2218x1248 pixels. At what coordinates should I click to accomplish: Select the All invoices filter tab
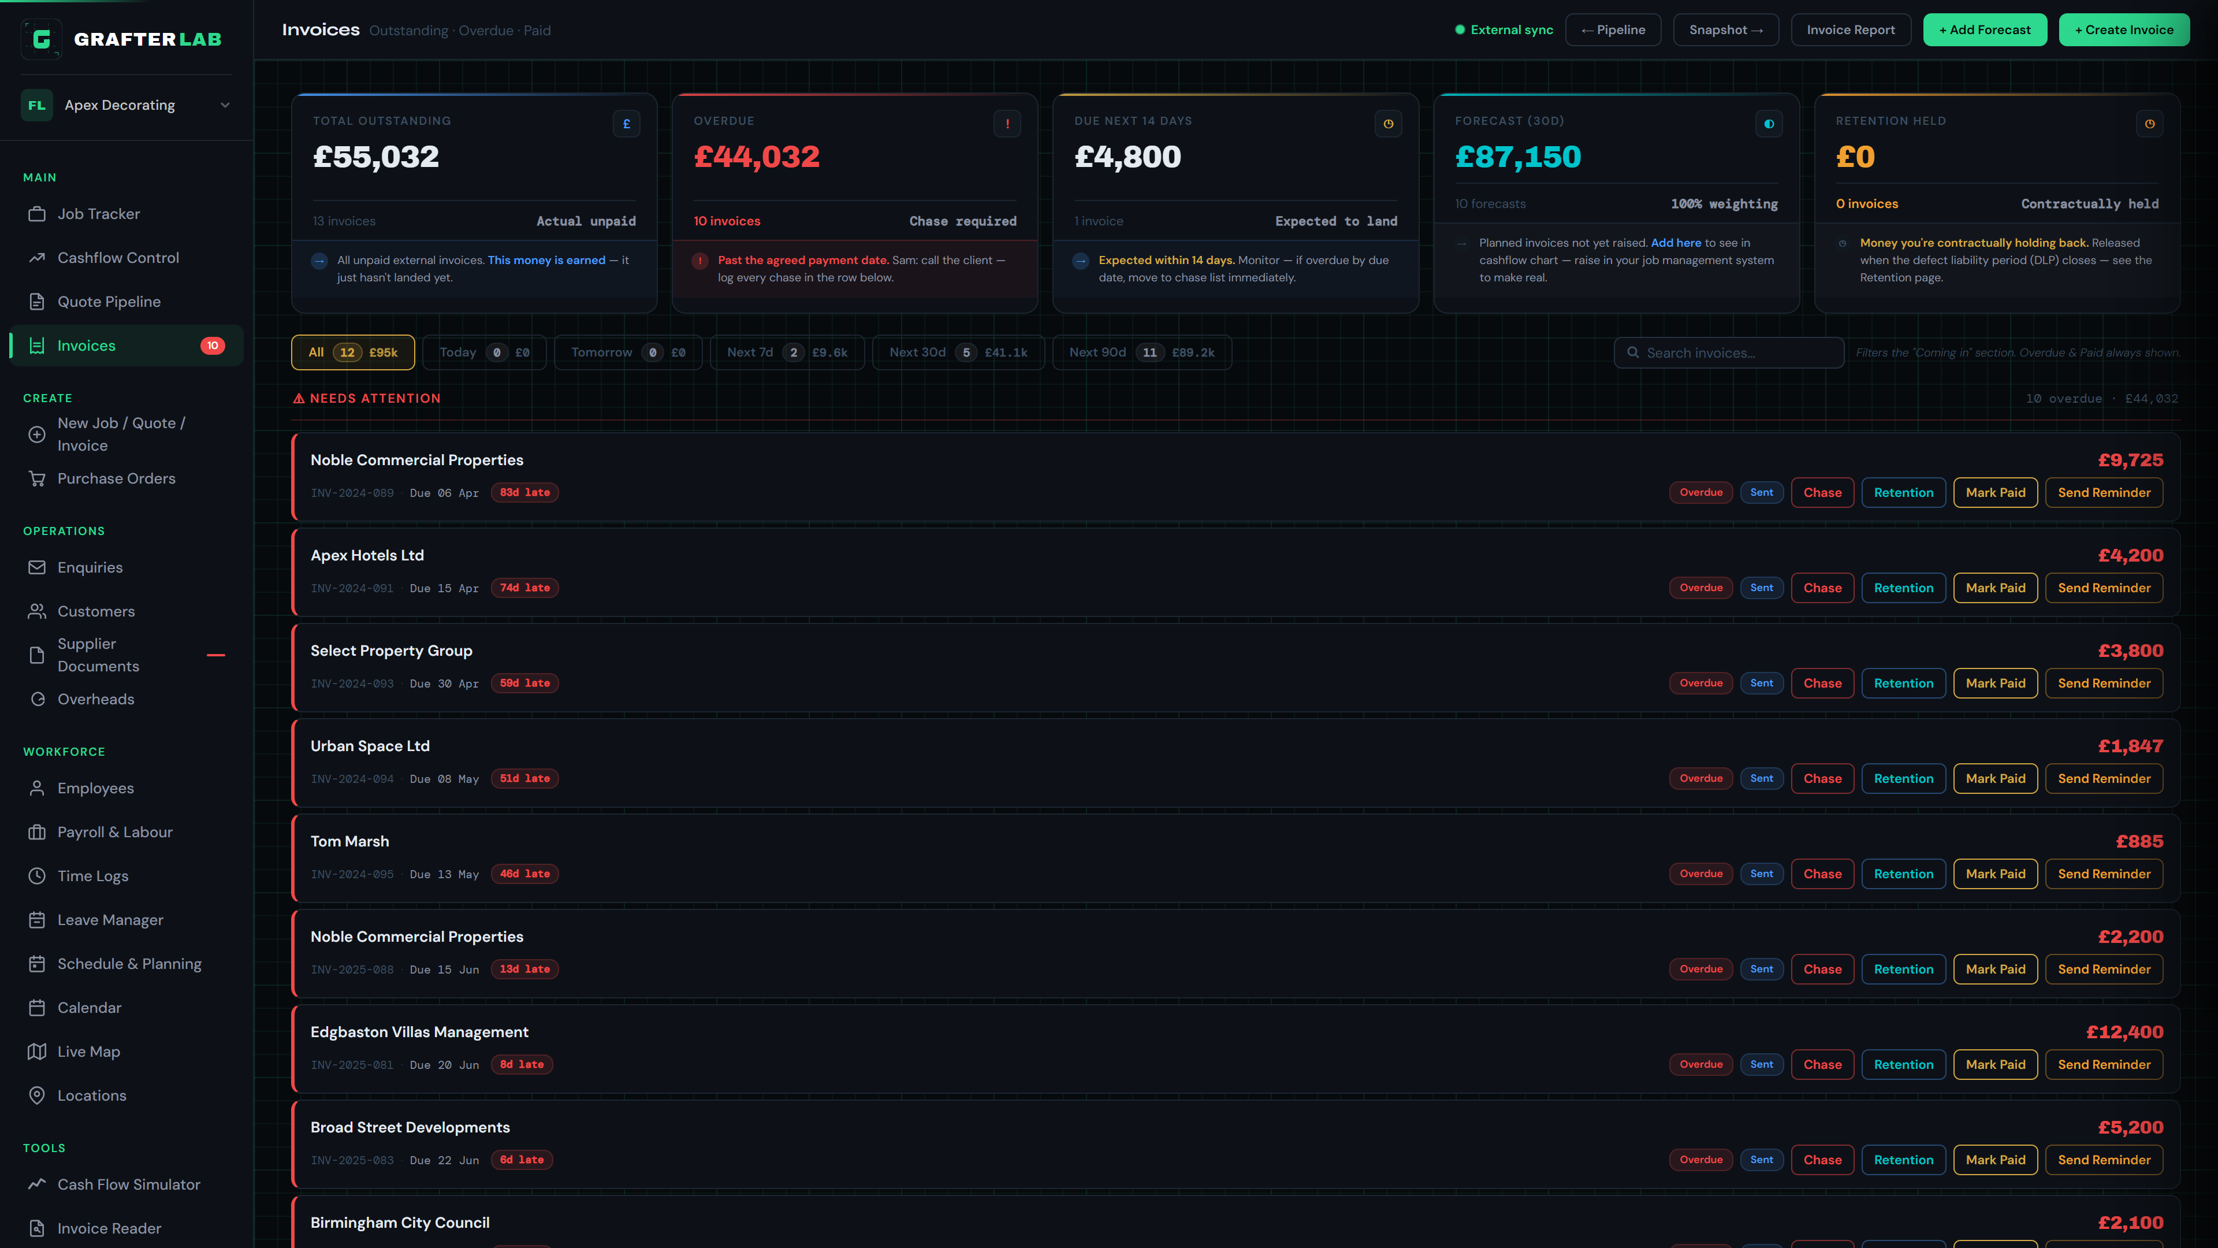click(x=353, y=352)
